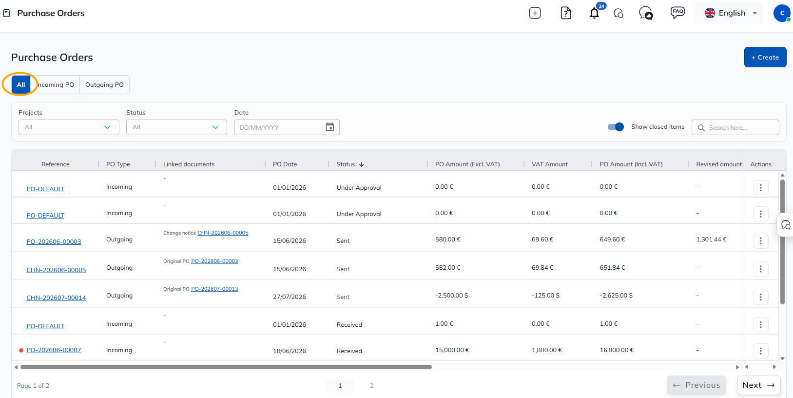Viewport: 793px width, 398px height.
Task: Expand the Status filter dropdown
Action: tap(176, 127)
